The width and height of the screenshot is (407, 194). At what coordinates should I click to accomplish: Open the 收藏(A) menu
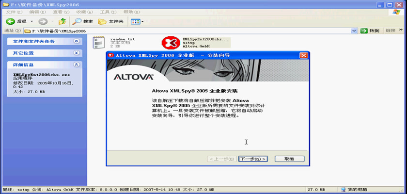click(x=85, y=12)
